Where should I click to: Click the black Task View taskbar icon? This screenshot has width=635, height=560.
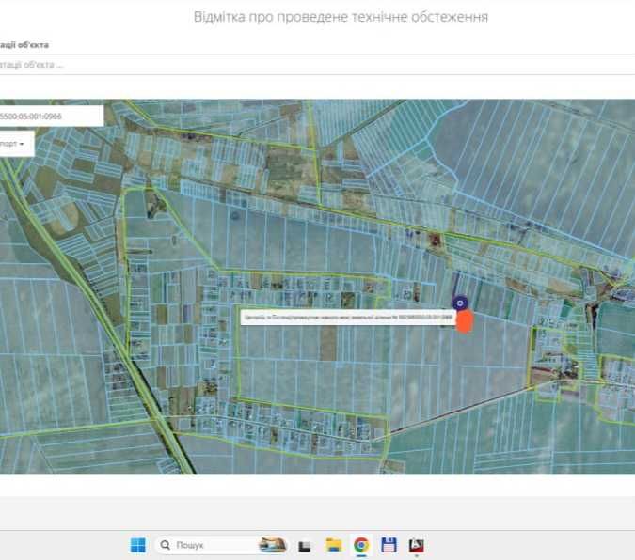click(x=304, y=545)
